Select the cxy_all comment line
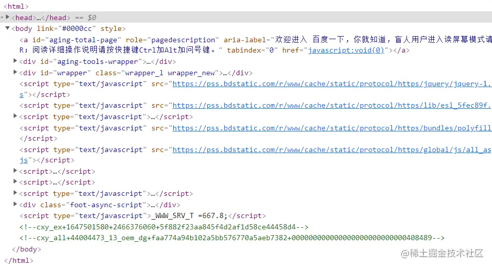Screen dimensions: 492x267 (232, 238)
